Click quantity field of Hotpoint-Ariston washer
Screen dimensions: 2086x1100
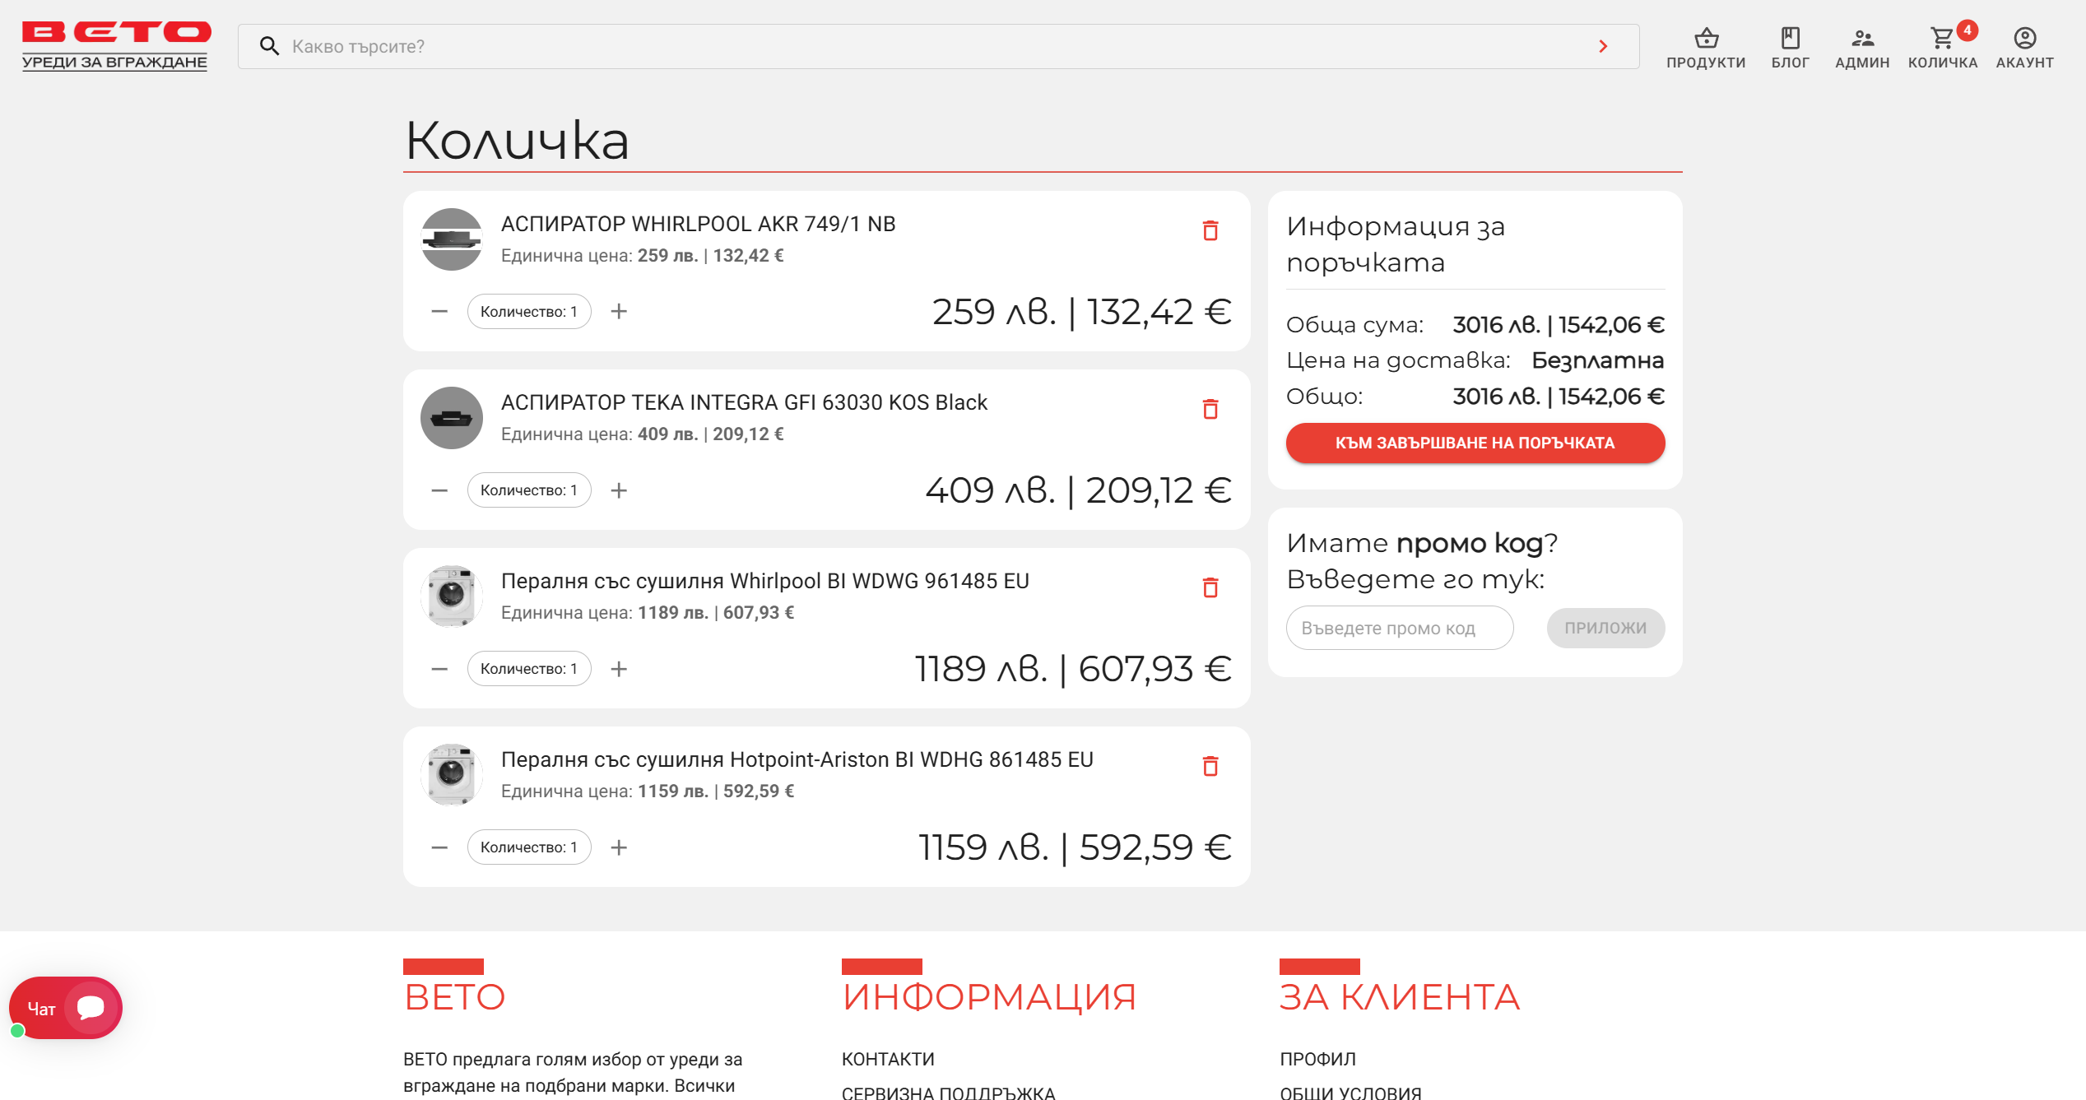pos(529,847)
